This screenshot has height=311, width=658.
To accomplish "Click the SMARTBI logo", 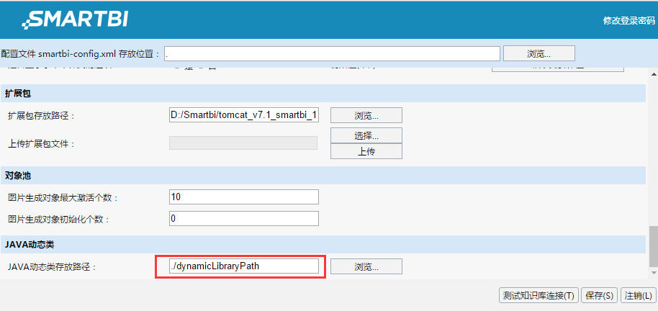I will tap(75, 19).
